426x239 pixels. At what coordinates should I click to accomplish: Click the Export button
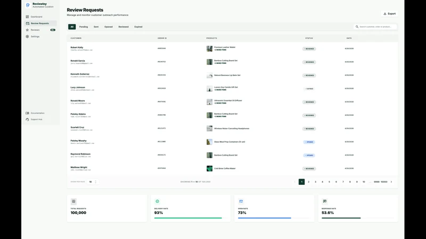click(389, 14)
